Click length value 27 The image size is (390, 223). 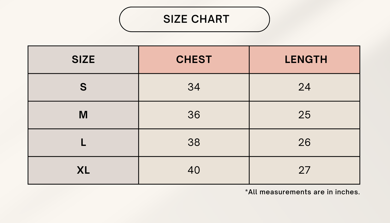(304, 170)
